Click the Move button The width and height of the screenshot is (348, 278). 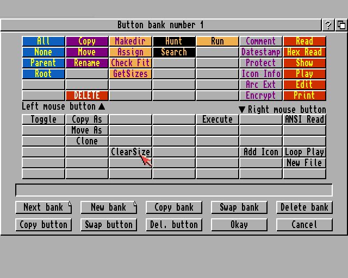(87, 52)
